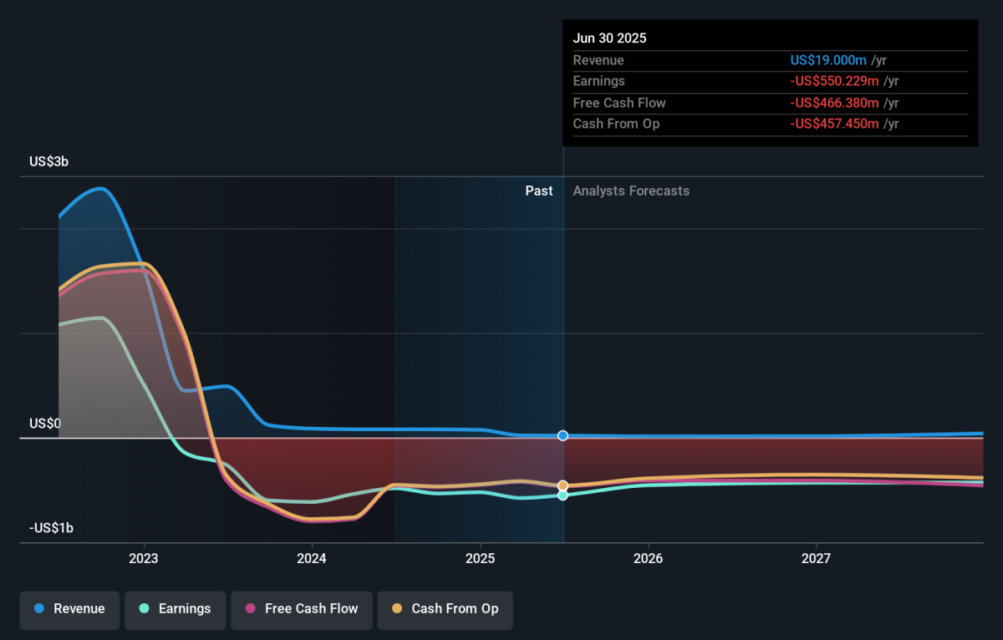The height and width of the screenshot is (640, 1003).
Task: Toggle the Revenue legend series
Action: point(70,609)
